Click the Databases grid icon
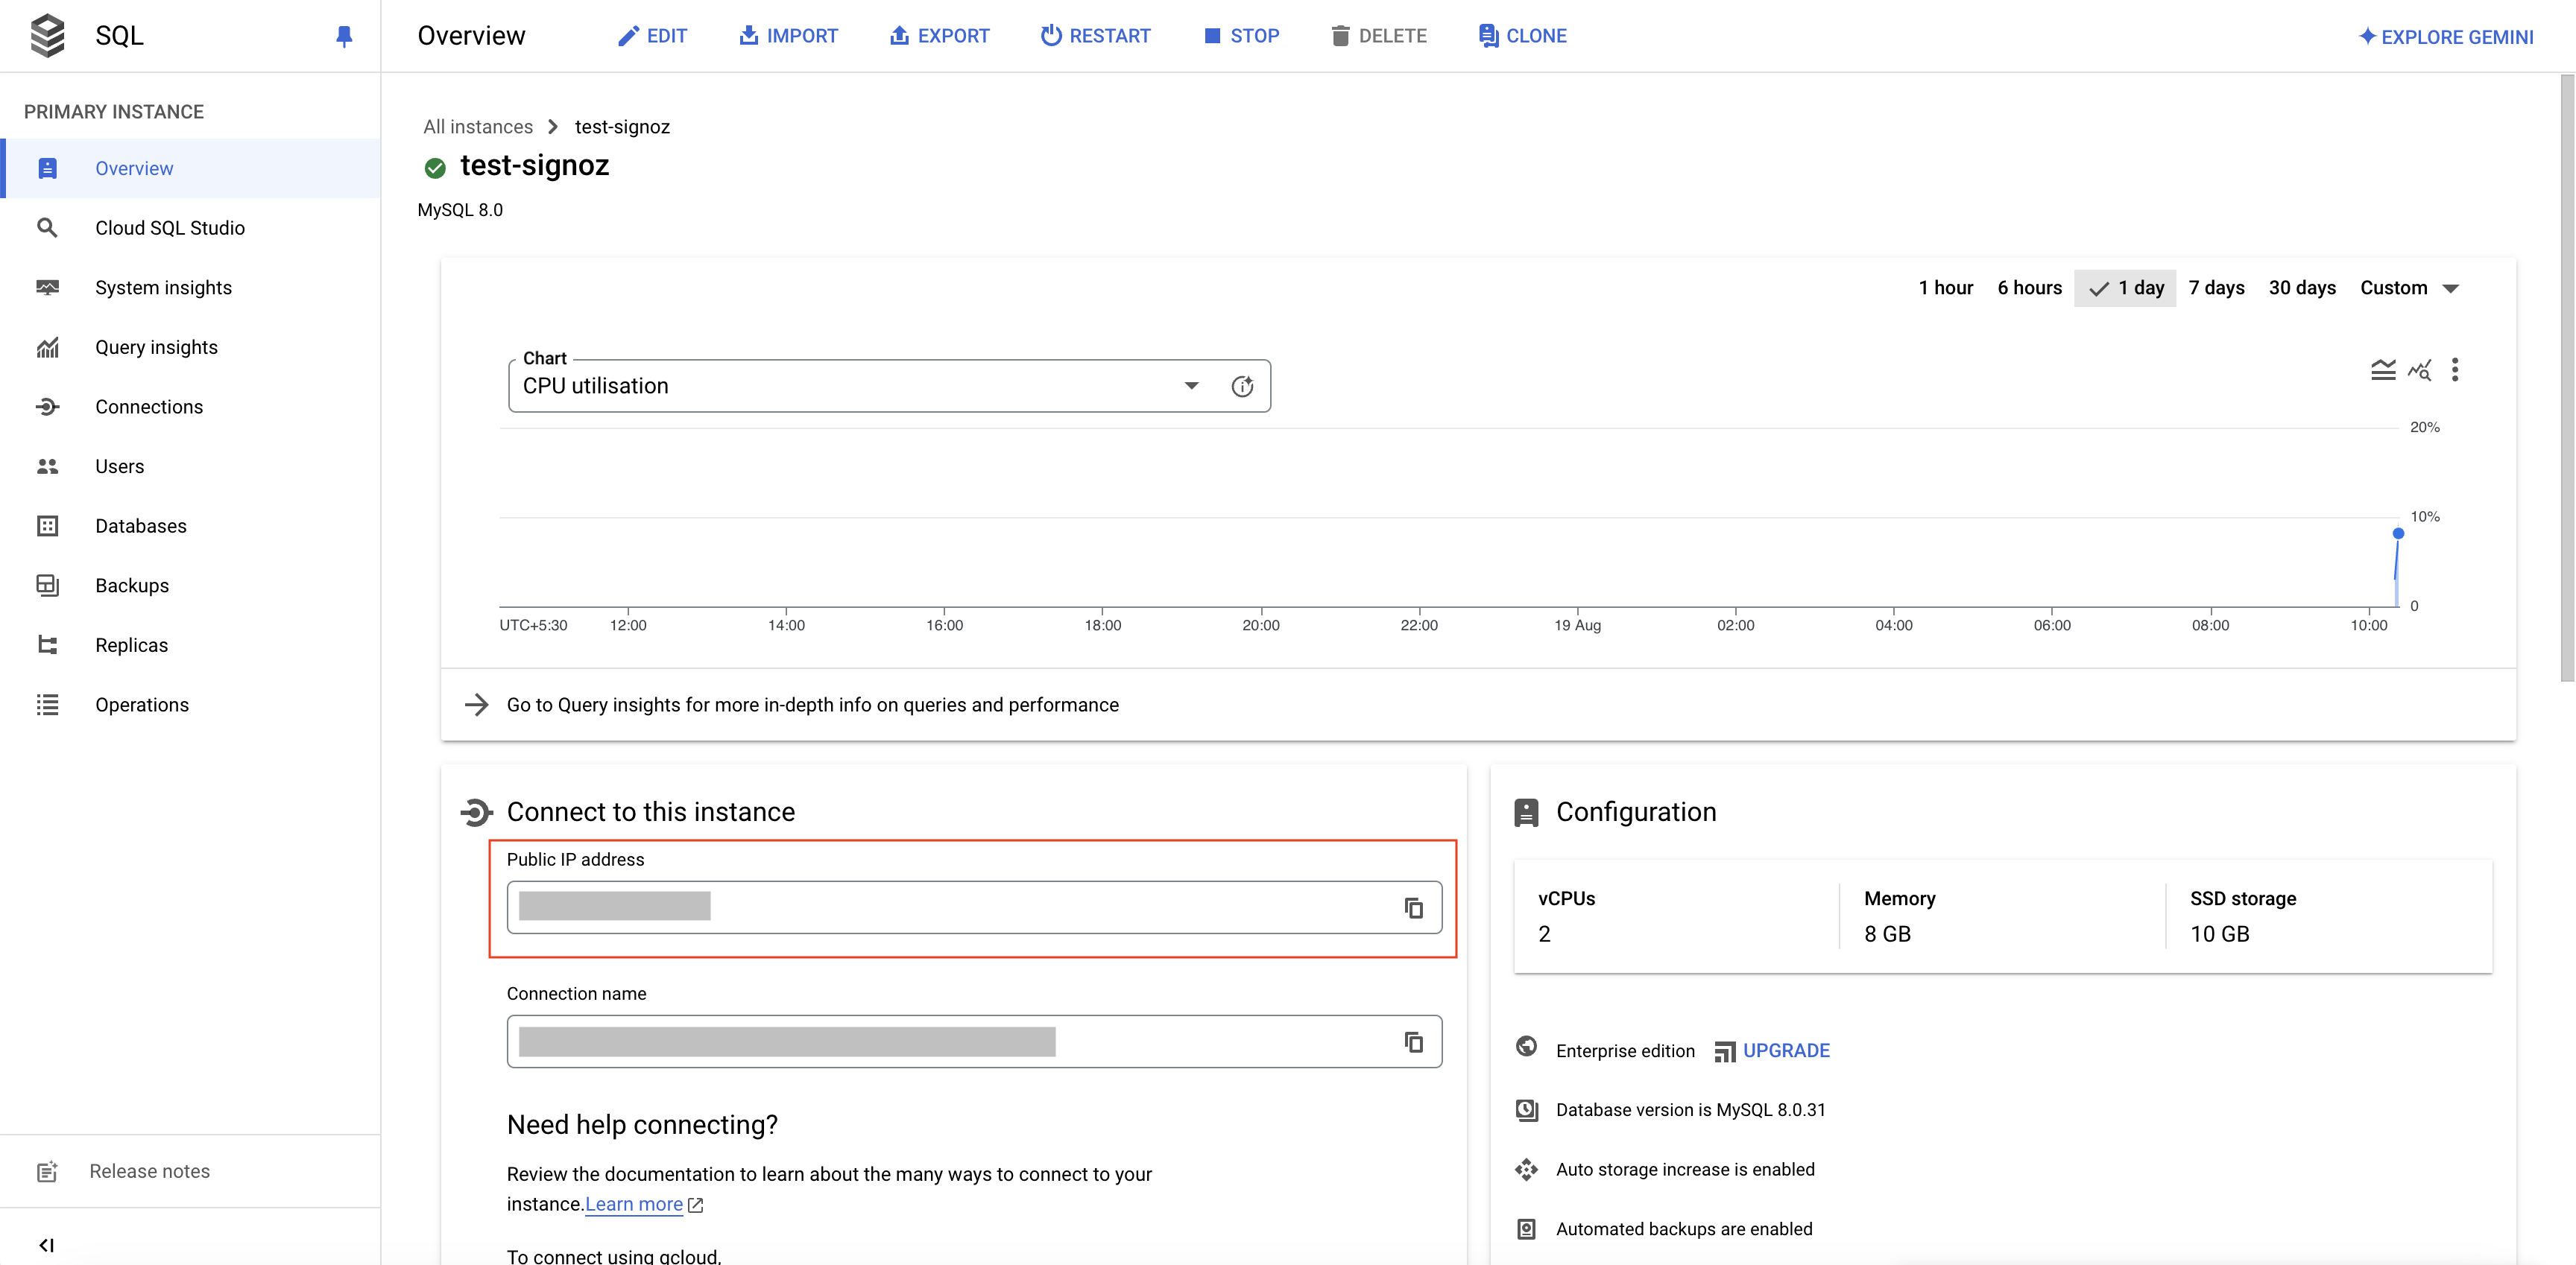 pos(47,525)
